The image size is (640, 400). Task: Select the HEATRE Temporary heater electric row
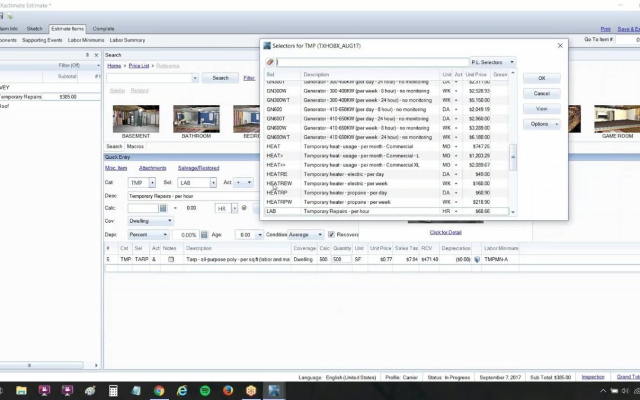coord(386,174)
